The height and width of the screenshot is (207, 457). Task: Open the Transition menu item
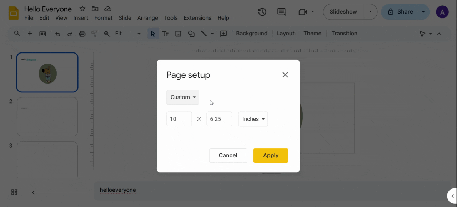point(344,33)
